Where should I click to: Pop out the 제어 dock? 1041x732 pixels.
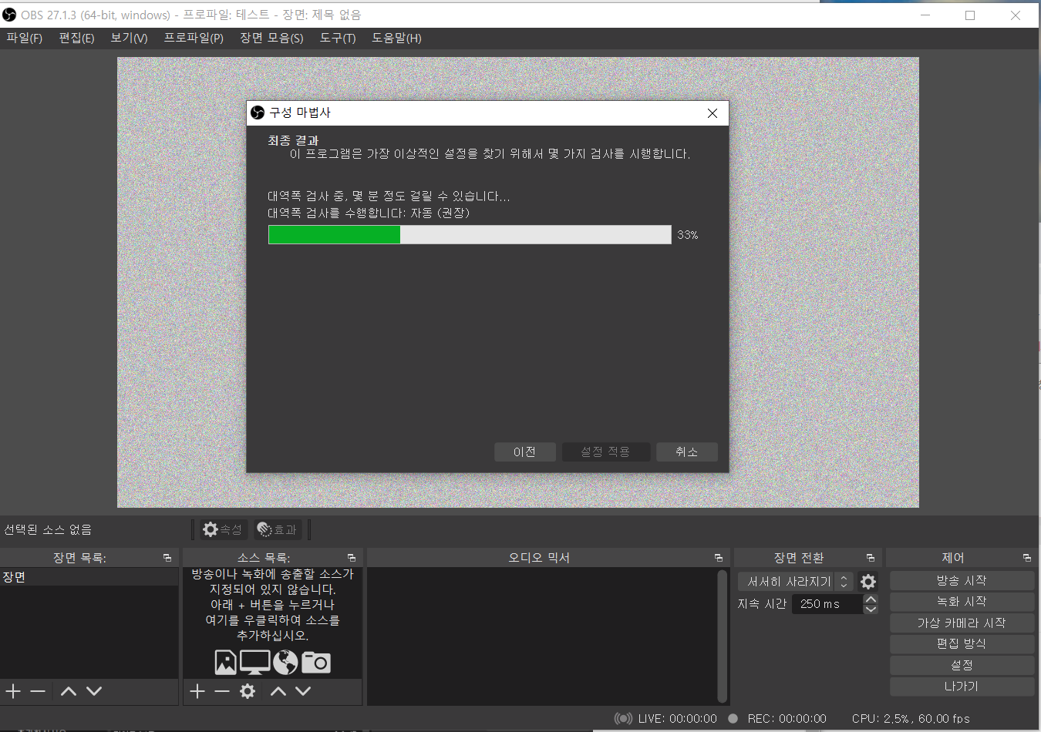(1027, 558)
